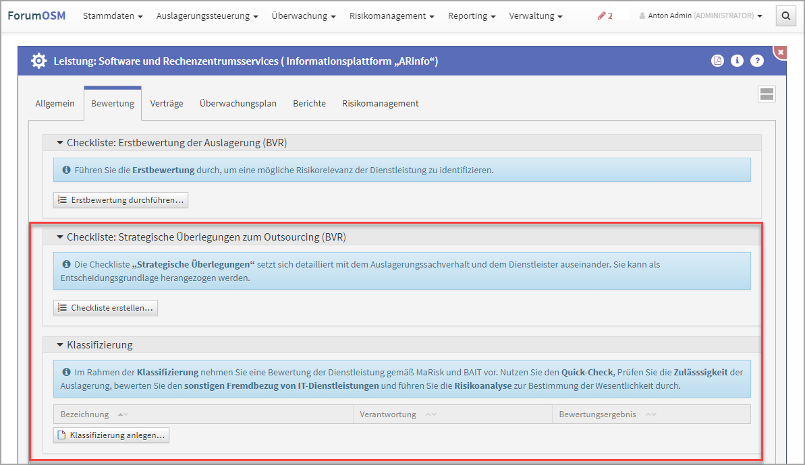The height and width of the screenshot is (465, 805).
Task: Click the Erstbewertung durchführen button
Action: [x=121, y=199]
